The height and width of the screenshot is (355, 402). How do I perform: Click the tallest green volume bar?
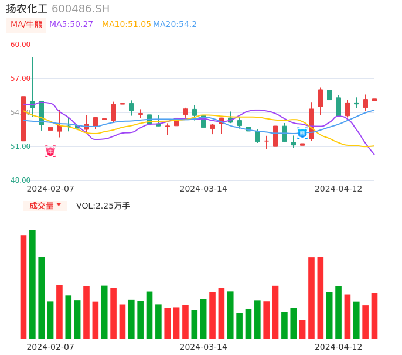click(32, 284)
